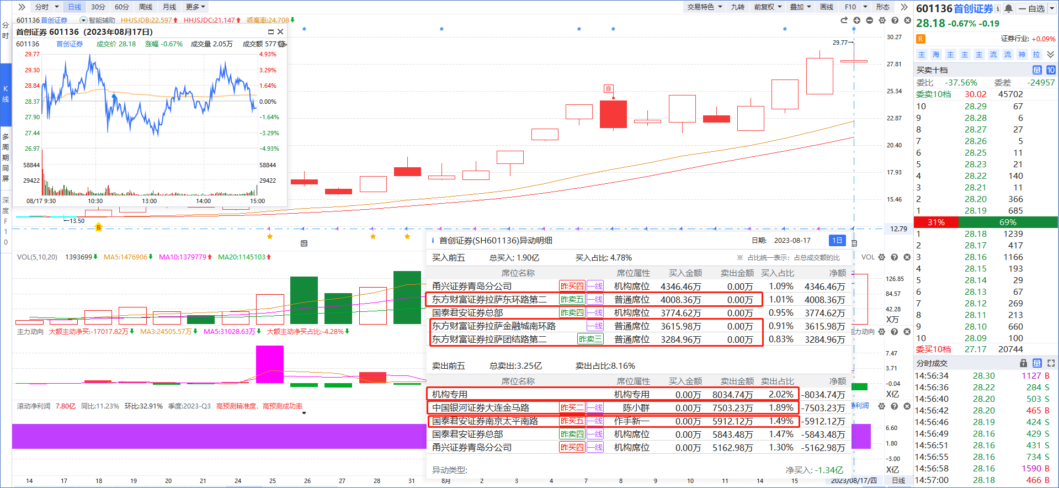The width and height of the screenshot is (1059, 488).
Task: Remove stock from 自选 watchlist
Action: 1032,8
